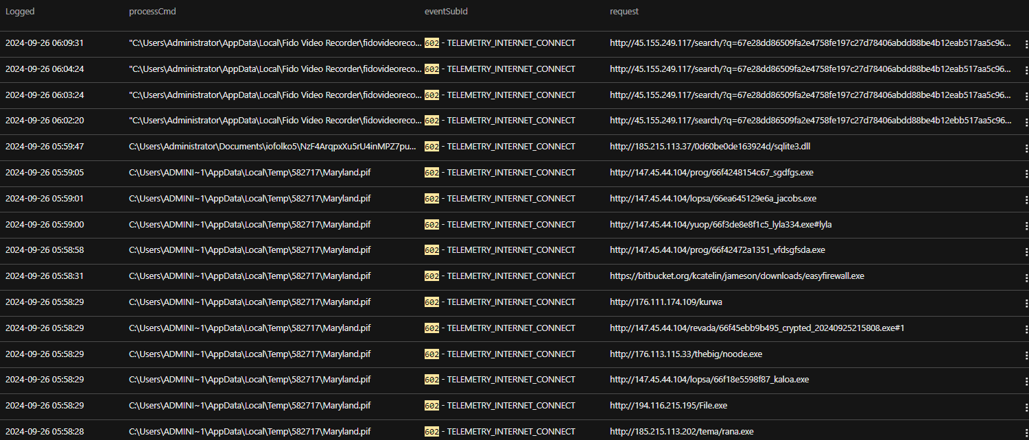
Task: Select the eventSubId column header
Action: pos(446,12)
